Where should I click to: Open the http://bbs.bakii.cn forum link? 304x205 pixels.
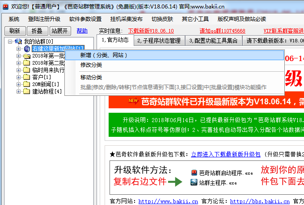(x=260, y=201)
